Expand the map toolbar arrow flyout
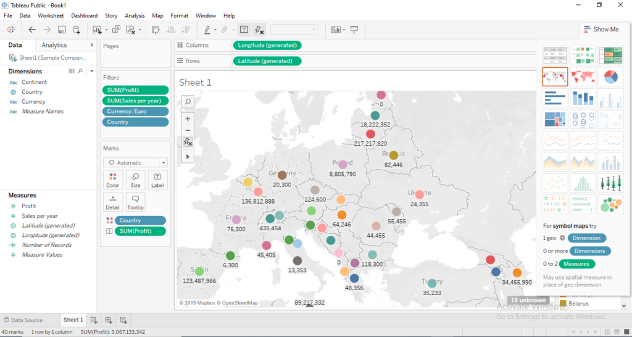Image resolution: width=632 pixels, height=337 pixels. (188, 157)
